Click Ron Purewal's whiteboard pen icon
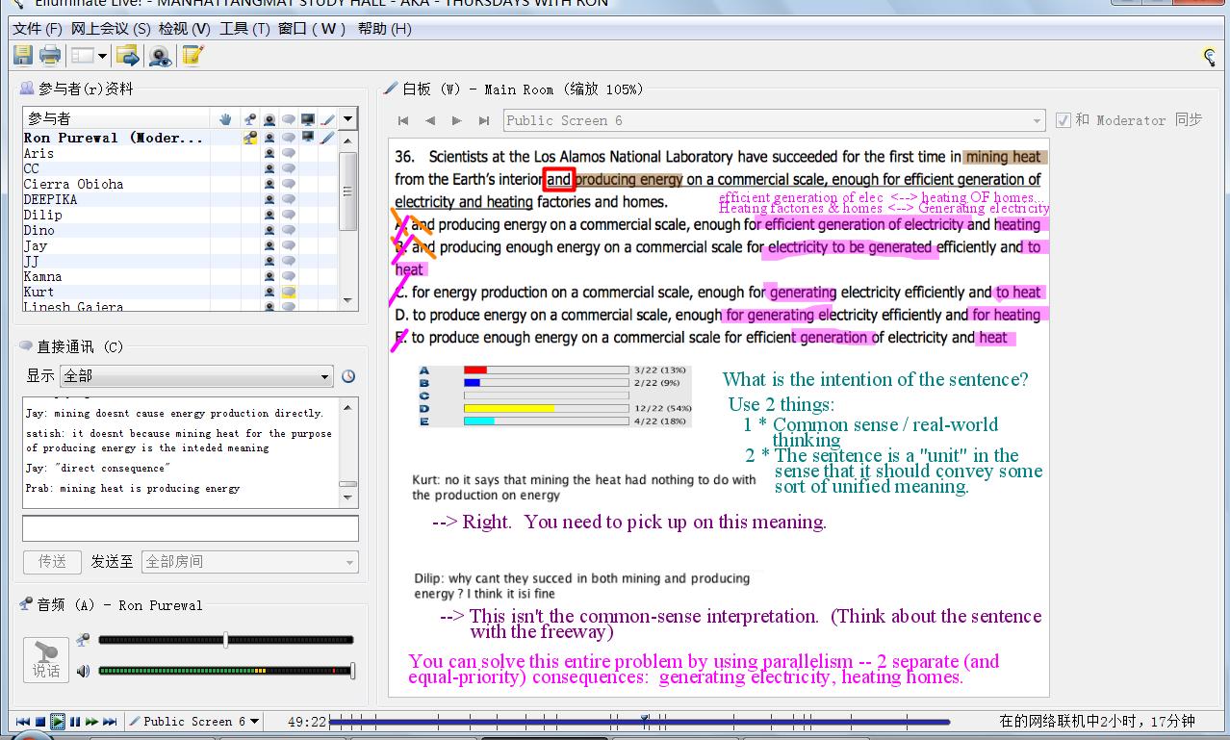The height and width of the screenshot is (740, 1230). (x=327, y=138)
